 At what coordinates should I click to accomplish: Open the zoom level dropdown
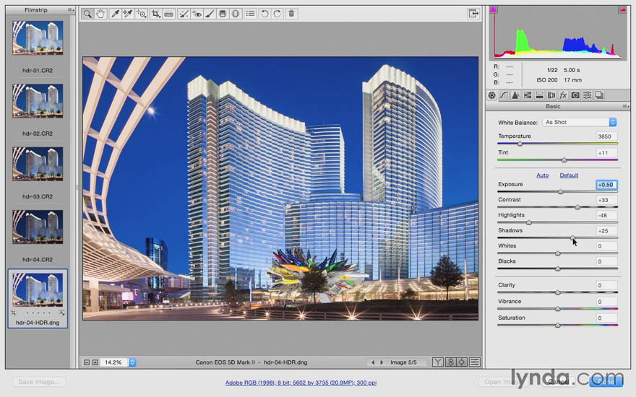click(132, 362)
